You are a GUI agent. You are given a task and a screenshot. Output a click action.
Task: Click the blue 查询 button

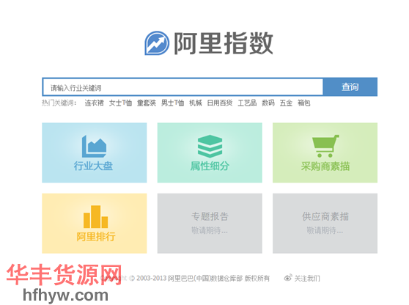click(x=350, y=87)
